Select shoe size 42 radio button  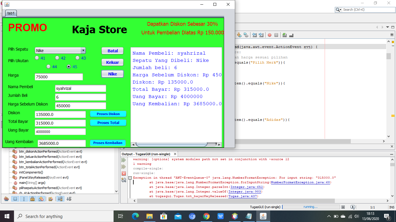(57, 58)
